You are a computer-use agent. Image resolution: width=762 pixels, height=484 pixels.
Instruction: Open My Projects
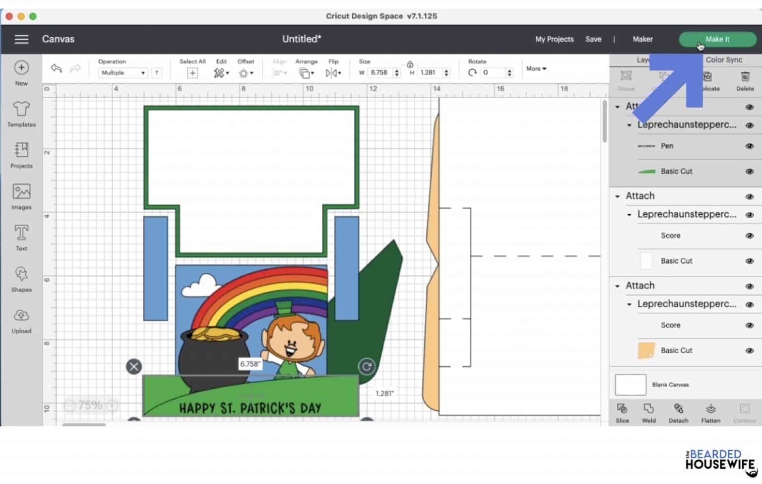554,39
